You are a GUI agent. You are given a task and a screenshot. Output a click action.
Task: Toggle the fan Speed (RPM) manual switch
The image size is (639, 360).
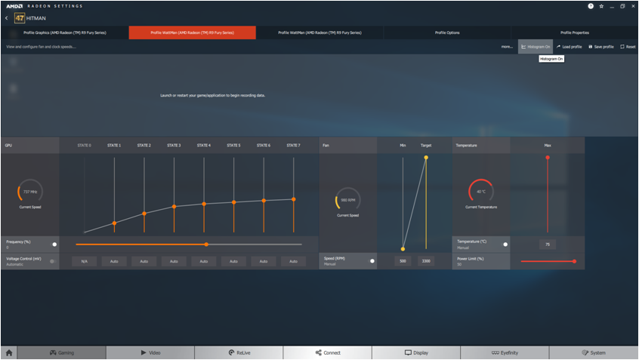point(372,261)
